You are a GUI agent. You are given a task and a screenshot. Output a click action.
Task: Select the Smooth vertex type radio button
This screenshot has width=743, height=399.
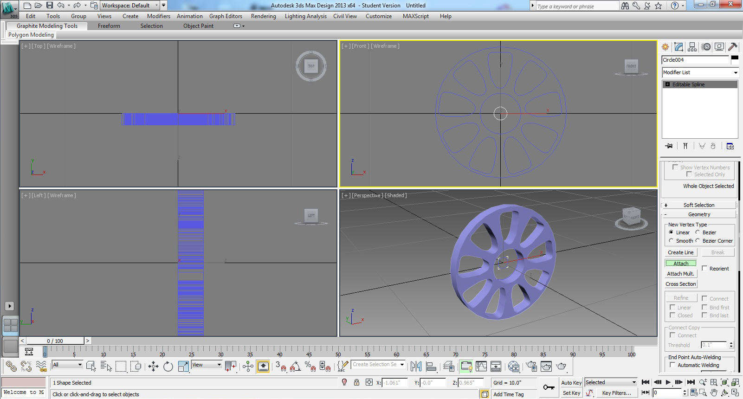[671, 240]
